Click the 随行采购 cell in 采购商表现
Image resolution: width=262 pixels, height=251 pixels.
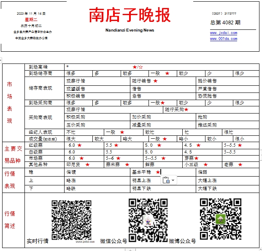(x=211, y=110)
